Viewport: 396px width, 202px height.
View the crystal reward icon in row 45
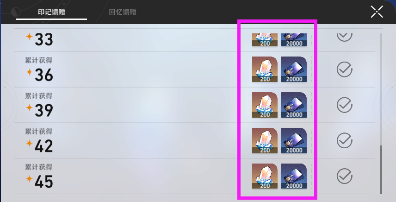tap(265, 176)
